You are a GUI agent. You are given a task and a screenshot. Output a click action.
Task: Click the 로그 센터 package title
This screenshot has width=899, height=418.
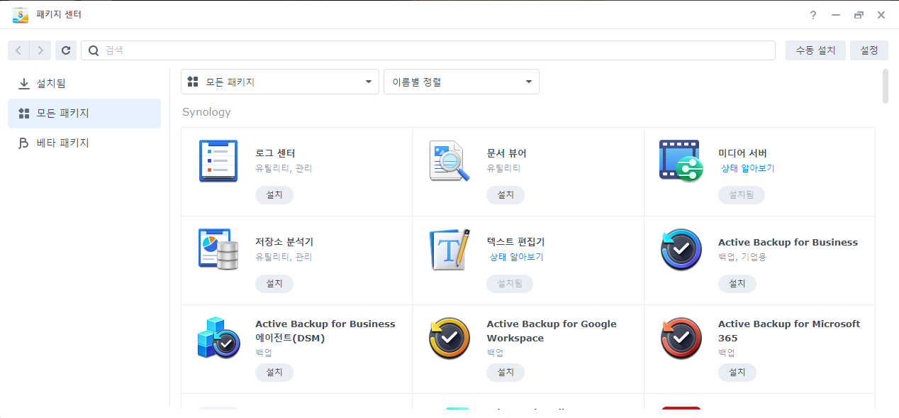point(275,153)
